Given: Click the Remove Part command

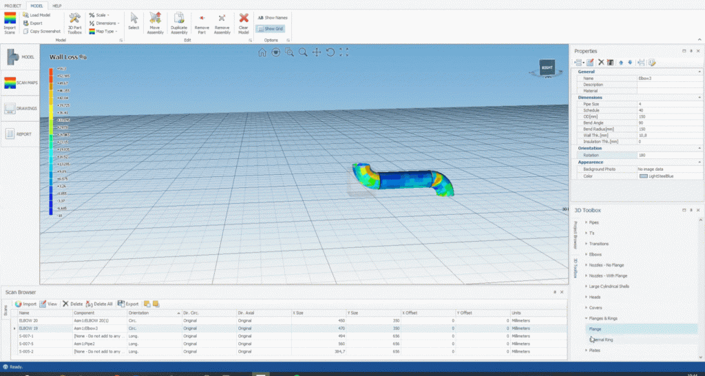Looking at the screenshot, I should click(x=202, y=23).
